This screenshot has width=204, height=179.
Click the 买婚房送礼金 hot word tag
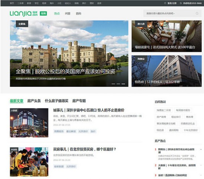coord(188,123)
